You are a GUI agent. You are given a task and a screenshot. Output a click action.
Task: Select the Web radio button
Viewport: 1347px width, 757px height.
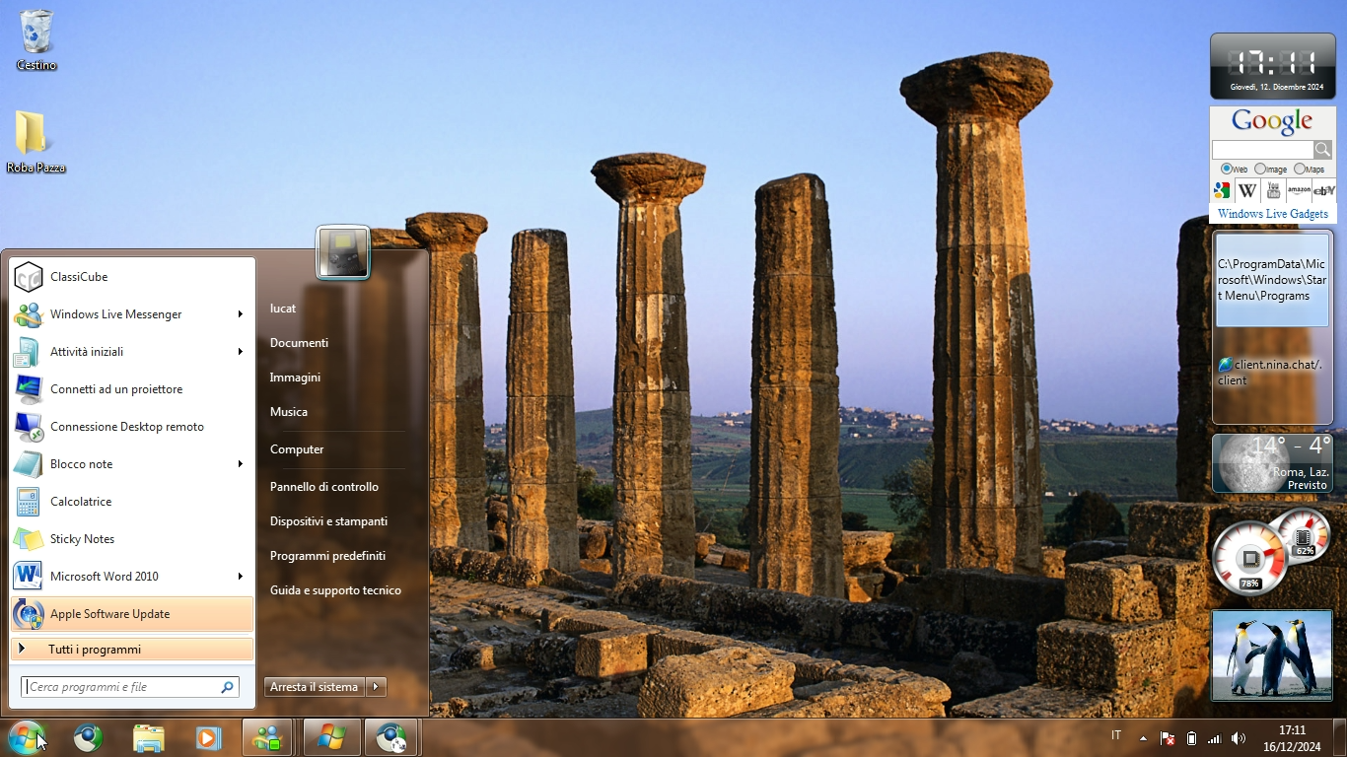point(1227,170)
